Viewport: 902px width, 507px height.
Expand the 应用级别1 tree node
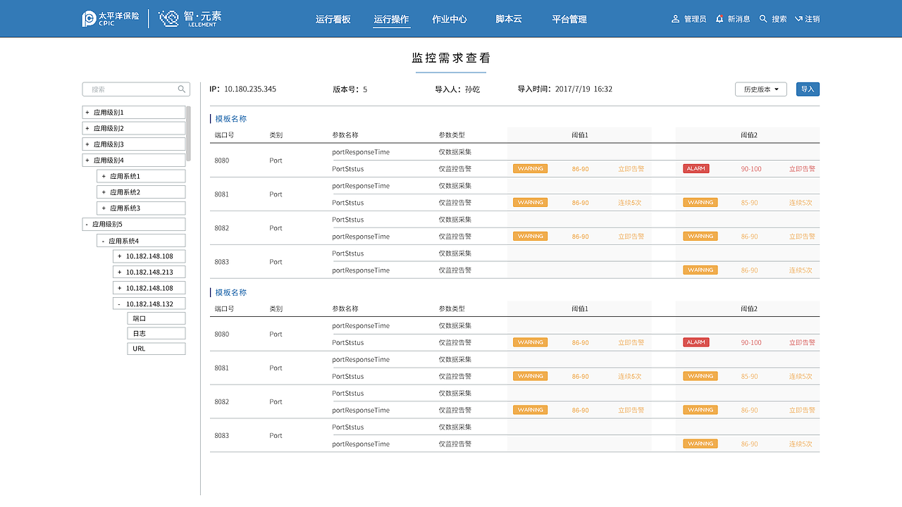coord(86,112)
